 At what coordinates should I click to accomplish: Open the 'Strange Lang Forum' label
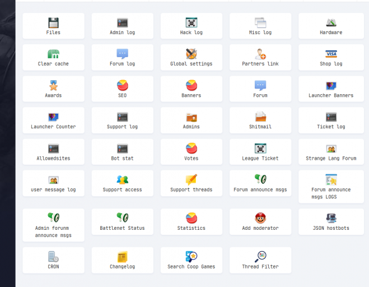pyautogui.click(x=331, y=158)
